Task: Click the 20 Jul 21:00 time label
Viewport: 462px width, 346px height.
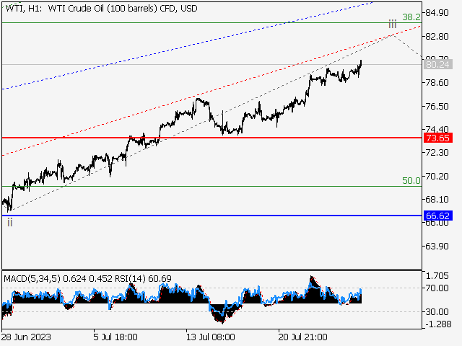Action: [x=302, y=337]
